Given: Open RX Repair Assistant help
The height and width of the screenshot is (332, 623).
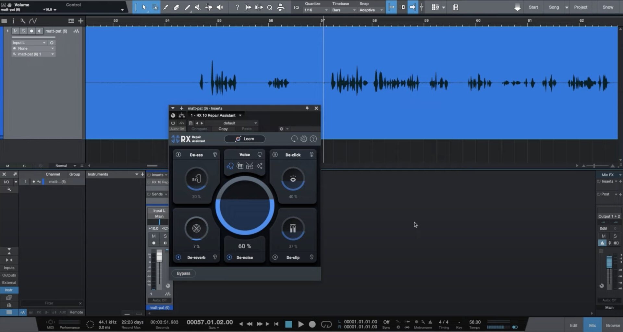Looking at the screenshot, I should 313,139.
